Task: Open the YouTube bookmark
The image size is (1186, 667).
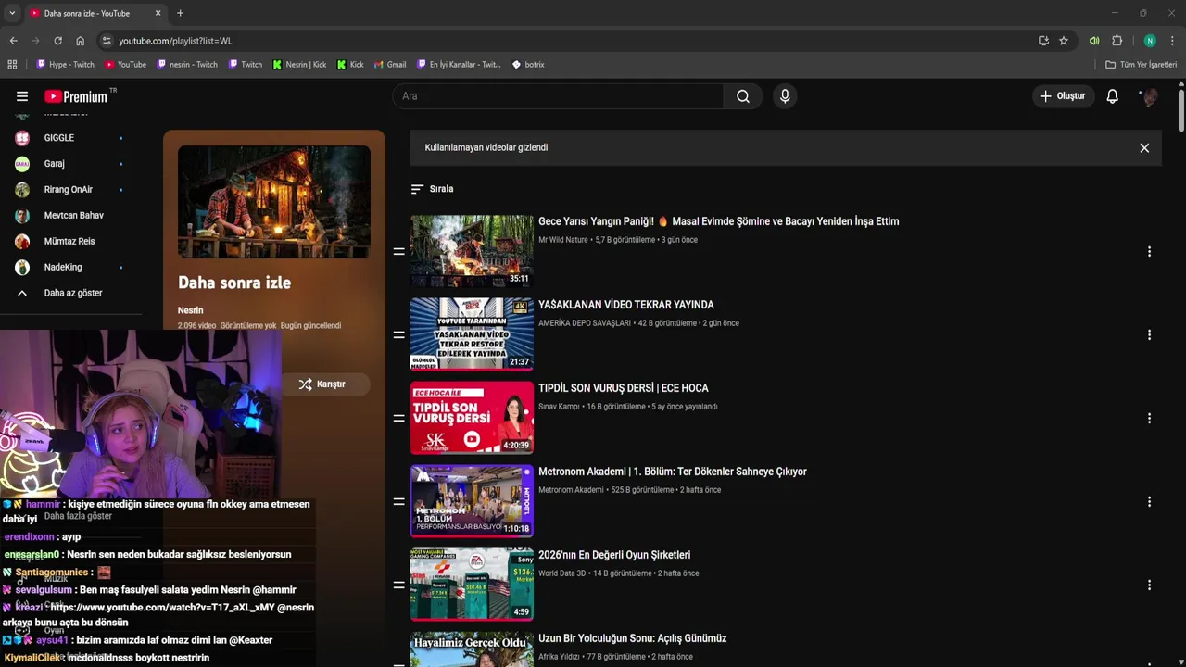Action: [x=125, y=65]
